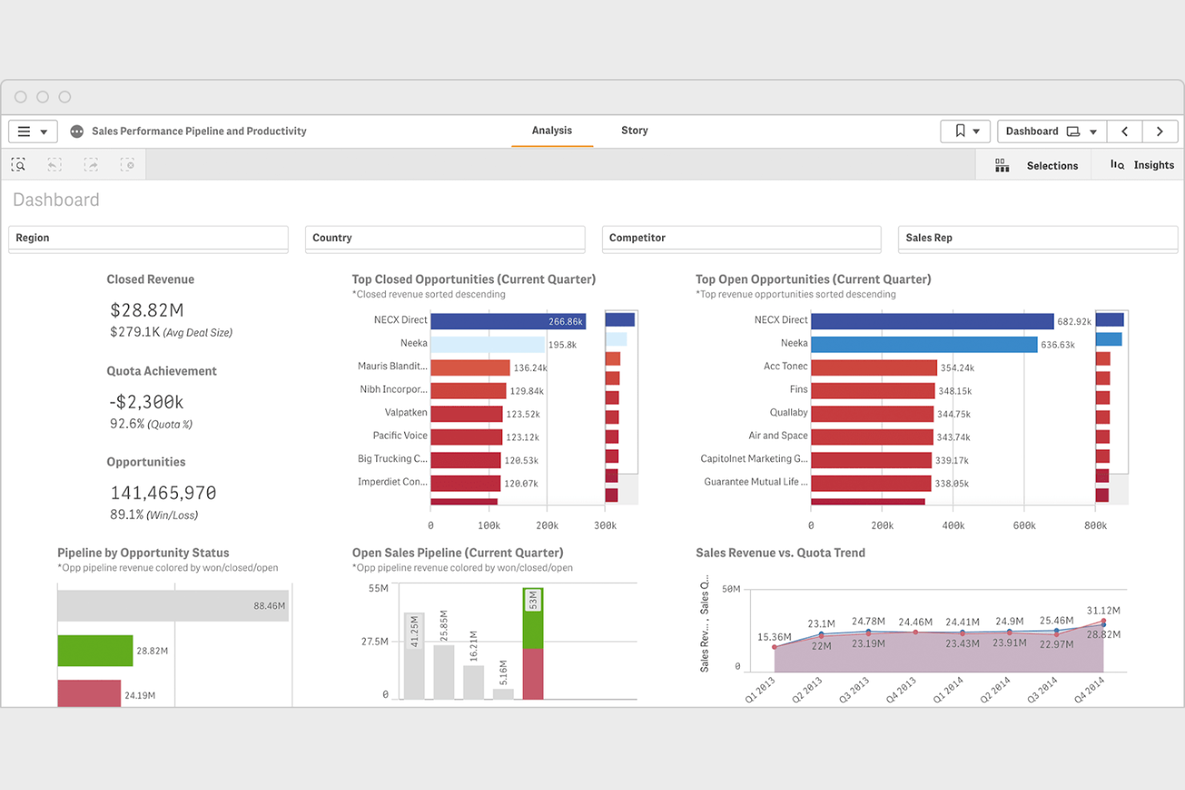Select the Big Trucking C... bar
The height and width of the screenshot is (790, 1185).
coord(466,460)
